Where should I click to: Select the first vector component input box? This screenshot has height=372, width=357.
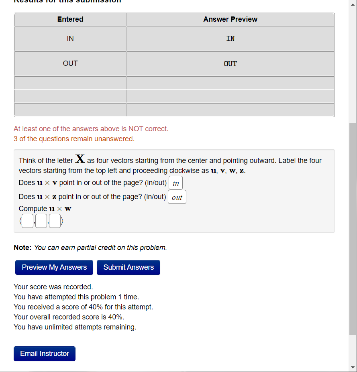pos(27,221)
